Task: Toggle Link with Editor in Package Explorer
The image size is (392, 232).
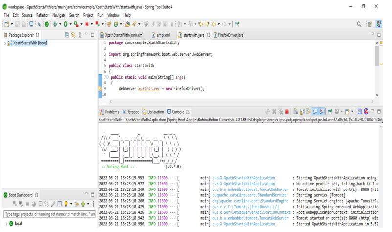Action: 73,35
